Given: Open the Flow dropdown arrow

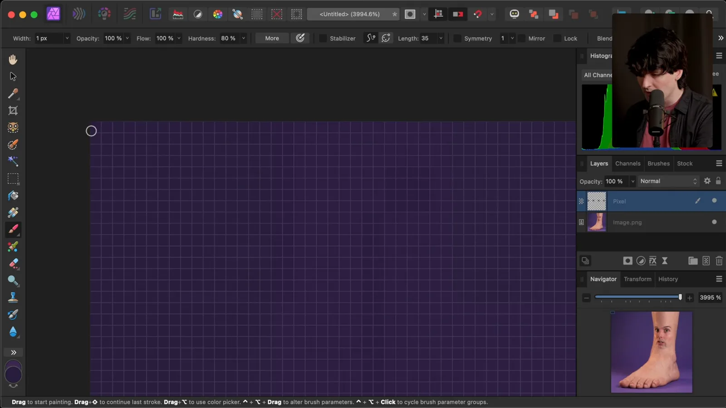Looking at the screenshot, I should [179, 39].
